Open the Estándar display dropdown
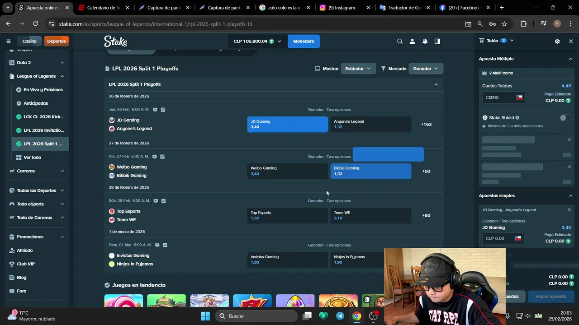Image resolution: width=579 pixels, height=325 pixels. click(358, 69)
